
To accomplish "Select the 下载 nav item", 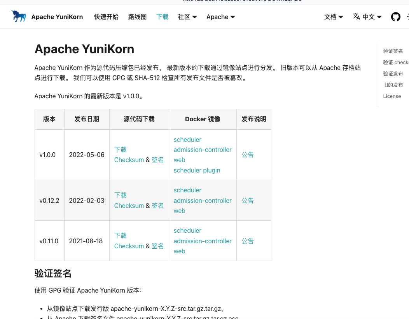I will point(162,17).
